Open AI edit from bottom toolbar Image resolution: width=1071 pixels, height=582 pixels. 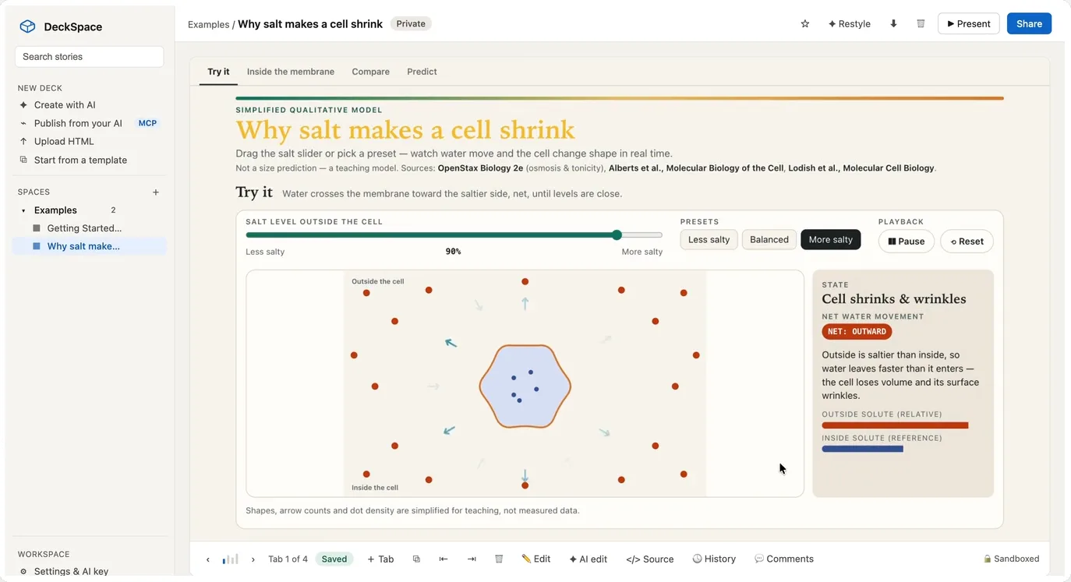pyautogui.click(x=588, y=559)
